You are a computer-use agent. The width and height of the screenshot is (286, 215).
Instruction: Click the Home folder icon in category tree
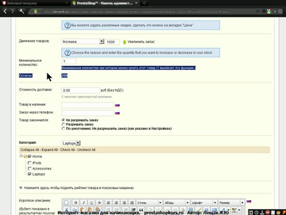pos(25,156)
